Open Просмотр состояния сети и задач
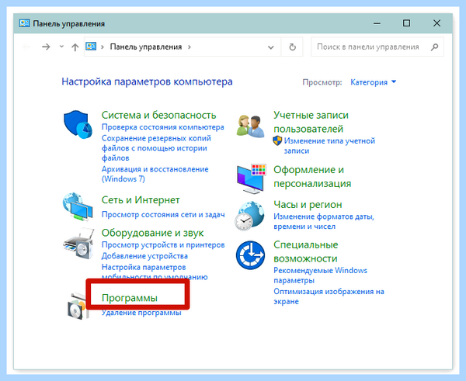The image size is (466, 381). click(163, 214)
